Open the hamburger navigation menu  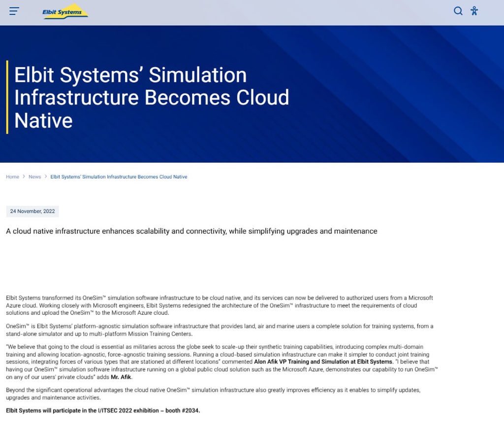14,11
